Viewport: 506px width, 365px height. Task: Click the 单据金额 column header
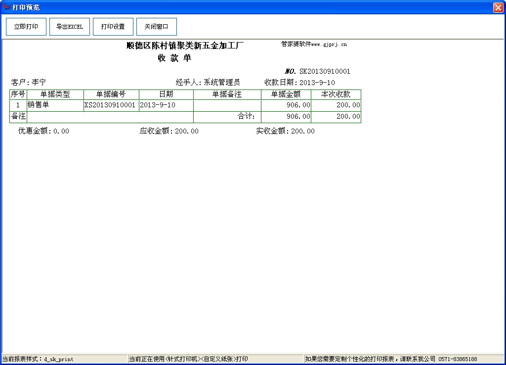286,94
